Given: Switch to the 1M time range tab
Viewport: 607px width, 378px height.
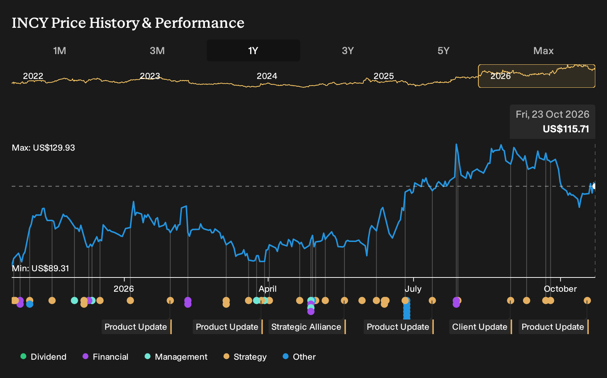Looking at the screenshot, I should pyautogui.click(x=60, y=50).
